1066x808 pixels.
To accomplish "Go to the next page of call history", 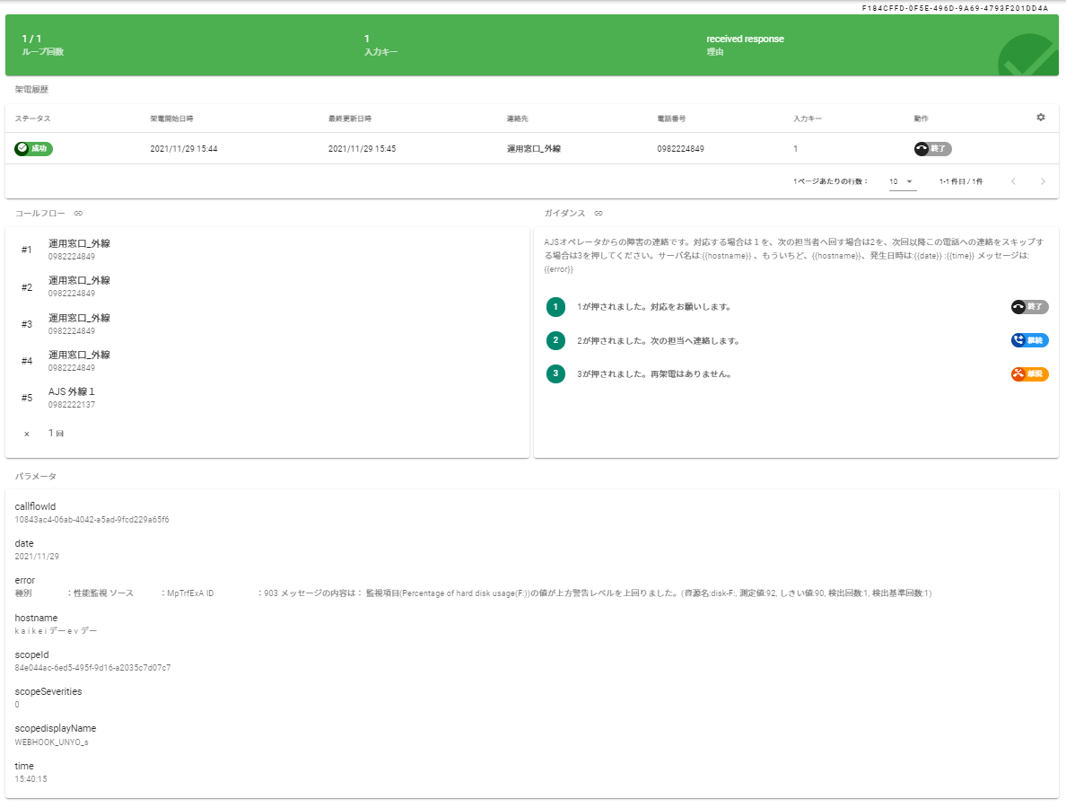I will pyautogui.click(x=1043, y=181).
